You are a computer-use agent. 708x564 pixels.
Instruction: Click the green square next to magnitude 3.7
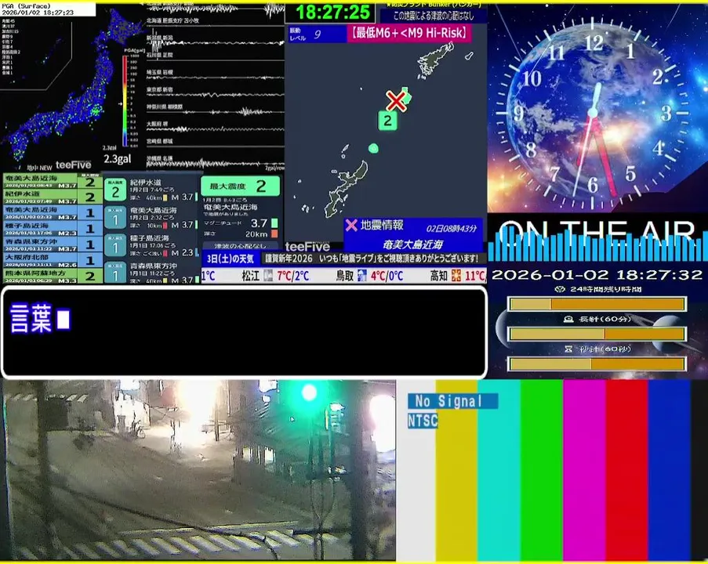[x=274, y=223]
